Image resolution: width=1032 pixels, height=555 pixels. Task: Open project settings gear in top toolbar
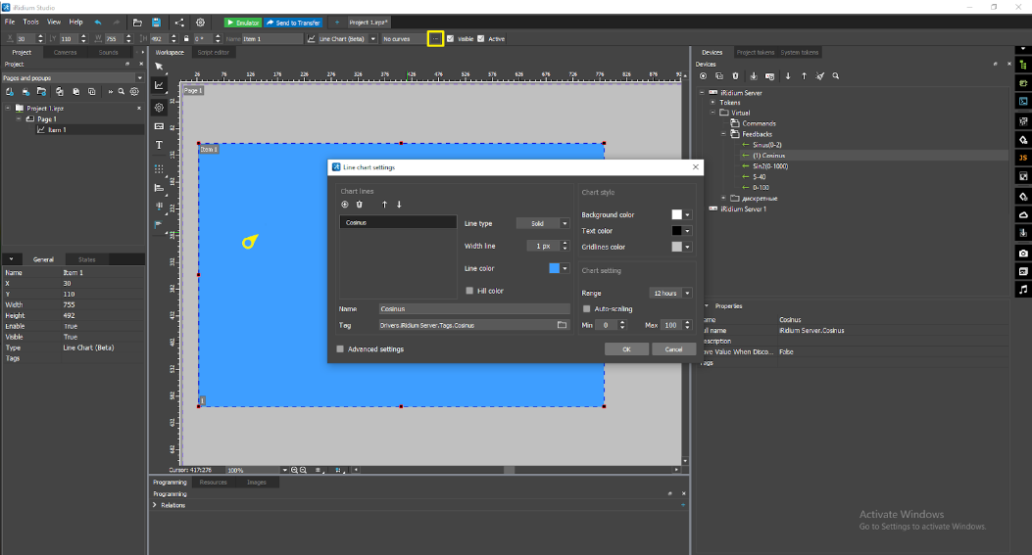tap(201, 22)
